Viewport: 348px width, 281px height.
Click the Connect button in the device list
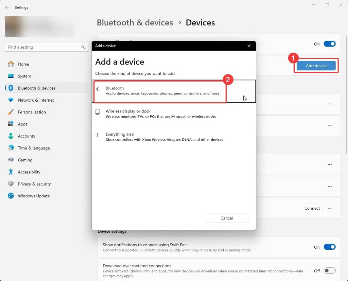coord(312,208)
